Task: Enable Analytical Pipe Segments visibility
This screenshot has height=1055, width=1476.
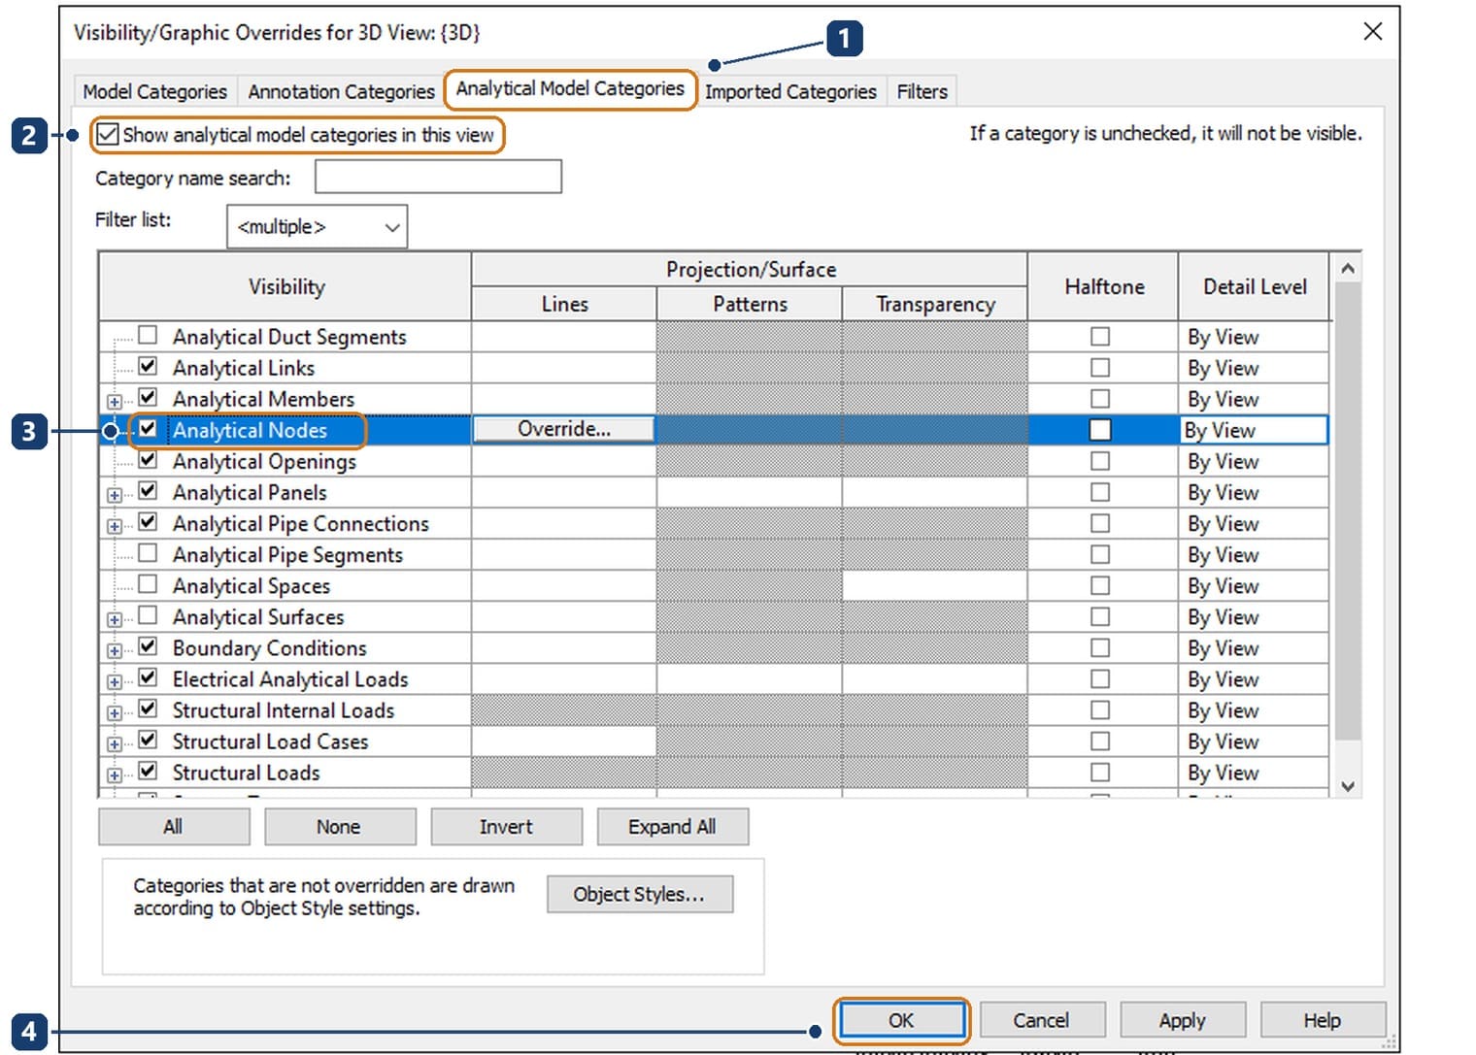Action: [148, 553]
